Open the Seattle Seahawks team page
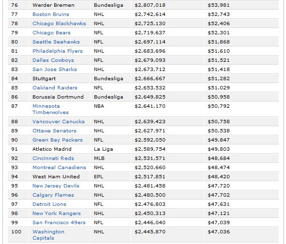 pos(56,42)
